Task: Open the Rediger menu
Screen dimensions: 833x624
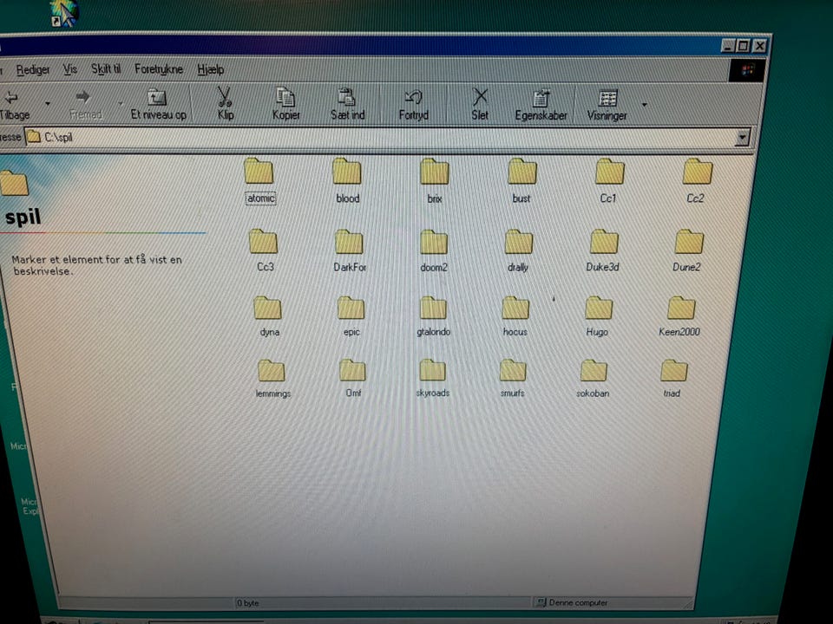Action: point(33,69)
